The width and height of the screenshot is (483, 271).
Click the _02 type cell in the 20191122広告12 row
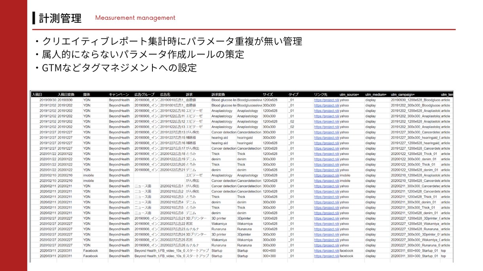click(291, 122)
